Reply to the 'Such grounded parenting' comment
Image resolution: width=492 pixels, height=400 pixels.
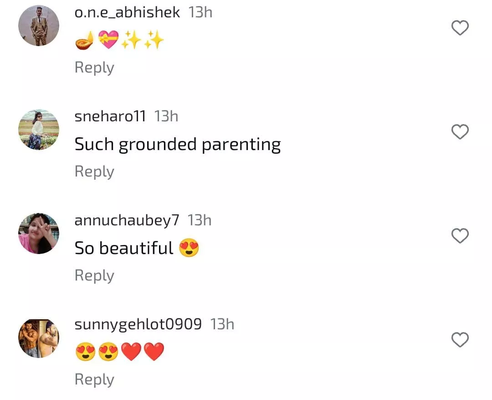tap(94, 171)
